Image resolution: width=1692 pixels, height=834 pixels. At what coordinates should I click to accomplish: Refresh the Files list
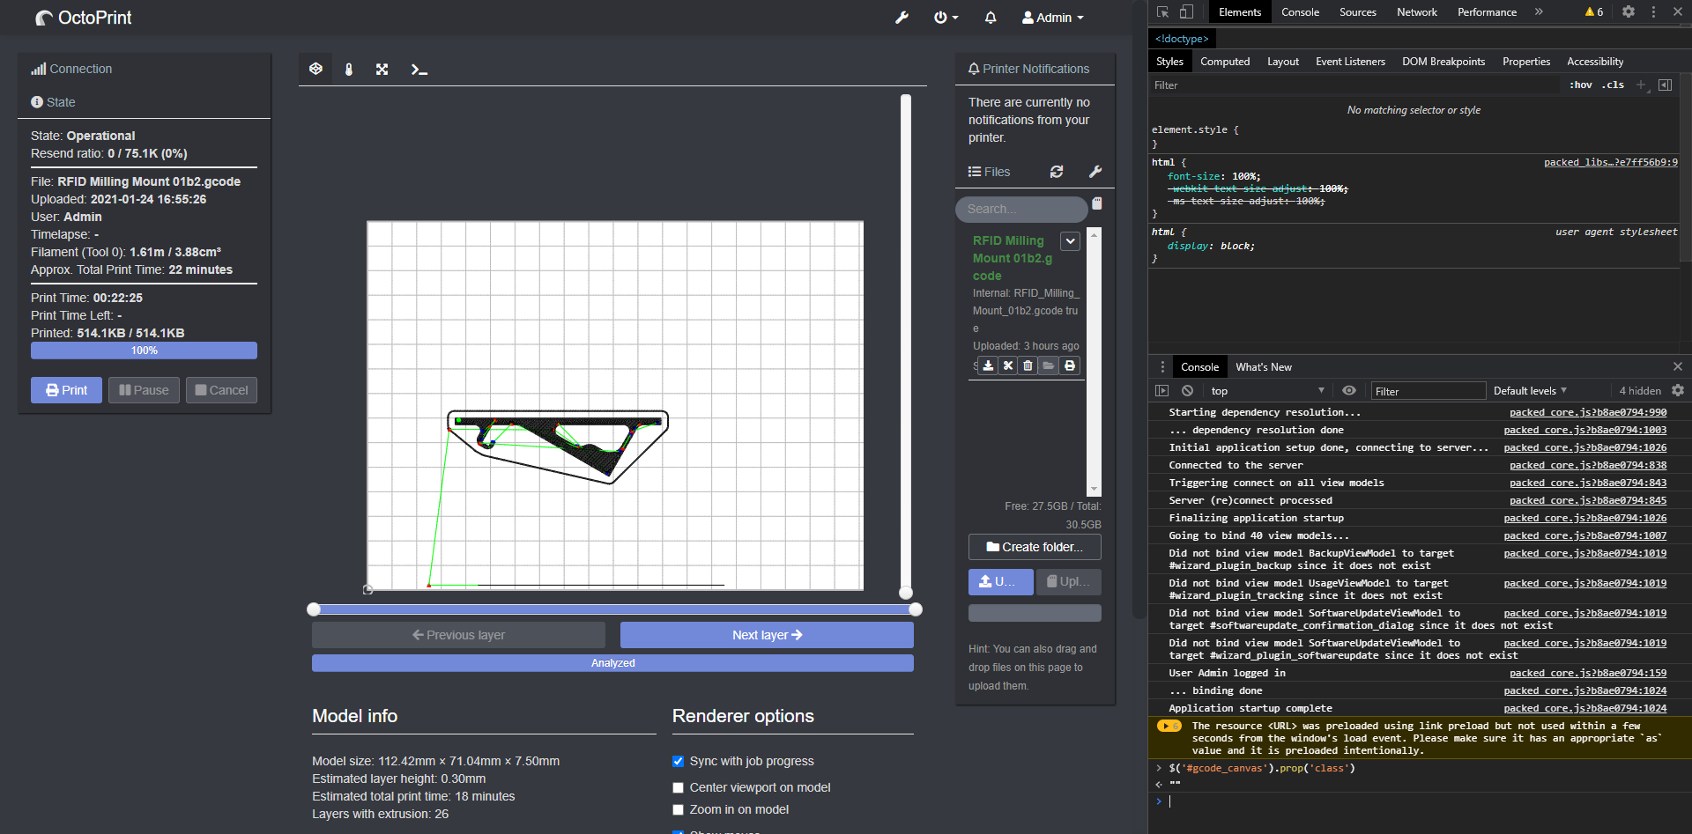point(1057,172)
